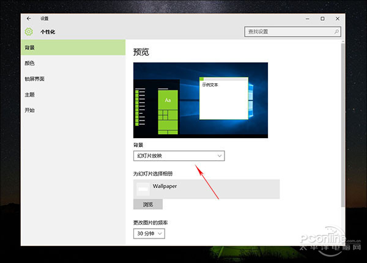Image resolution: width=367 pixels, height=263 pixels.
Task: Click the 浏览 browse button
Action: pyautogui.click(x=148, y=204)
